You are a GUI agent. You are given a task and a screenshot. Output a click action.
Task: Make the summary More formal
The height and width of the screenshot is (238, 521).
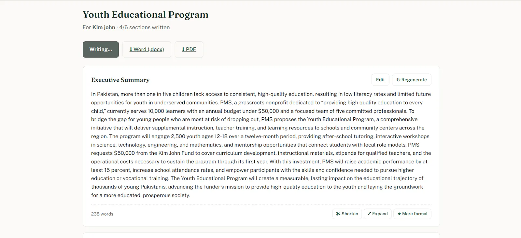(x=413, y=214)
